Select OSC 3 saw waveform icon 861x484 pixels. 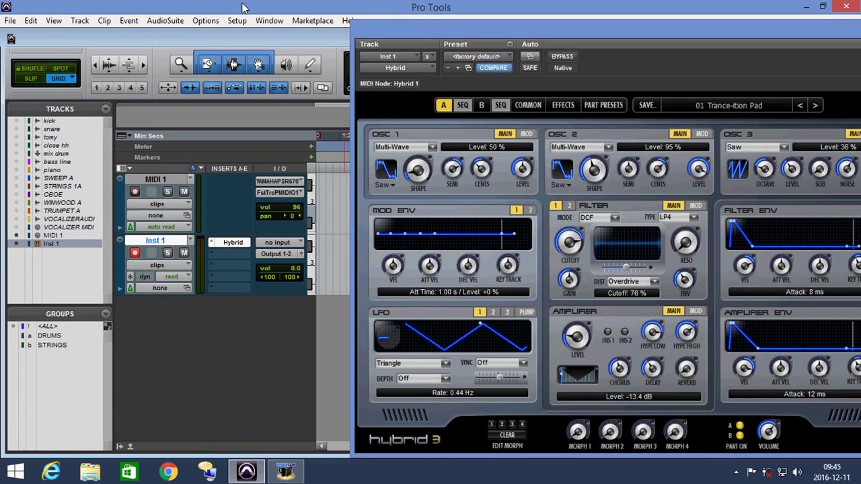point(737,168)
